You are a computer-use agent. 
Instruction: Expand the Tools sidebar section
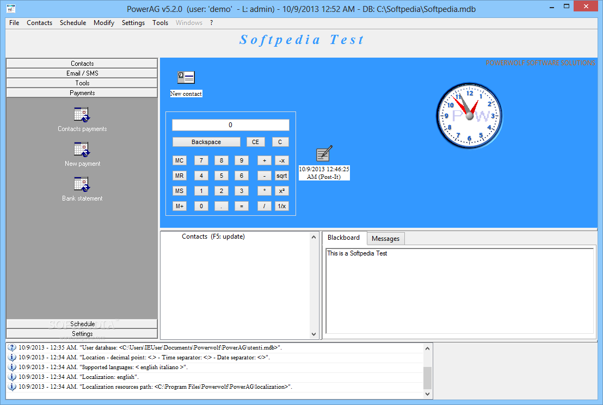pos(82,83)
